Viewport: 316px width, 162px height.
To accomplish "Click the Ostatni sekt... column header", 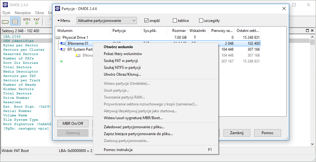I will coord(248,31).
